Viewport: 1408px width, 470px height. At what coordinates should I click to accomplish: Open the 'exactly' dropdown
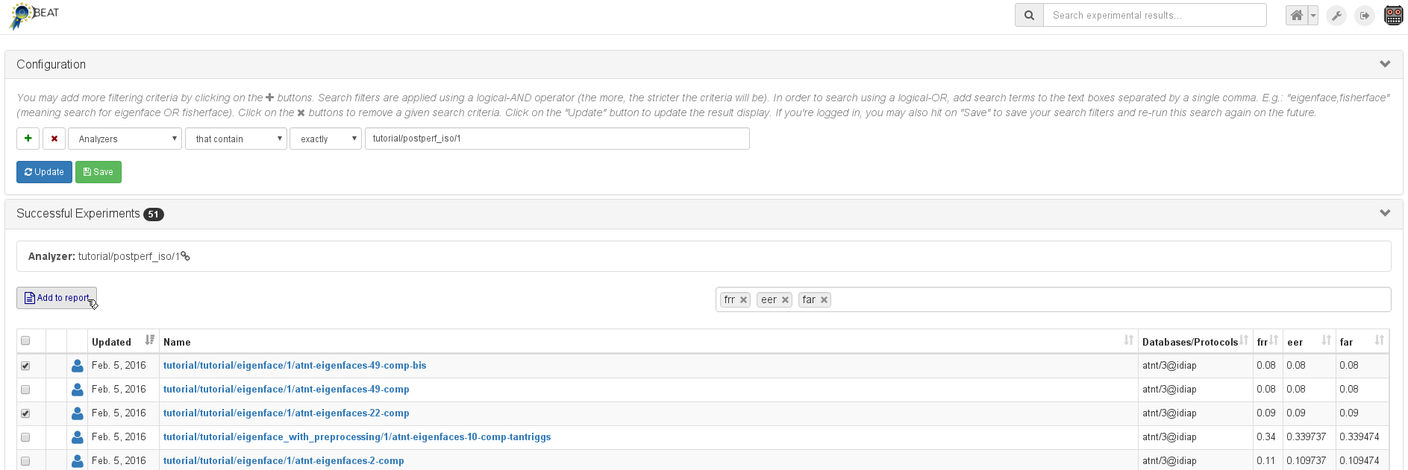coord(325,139)
